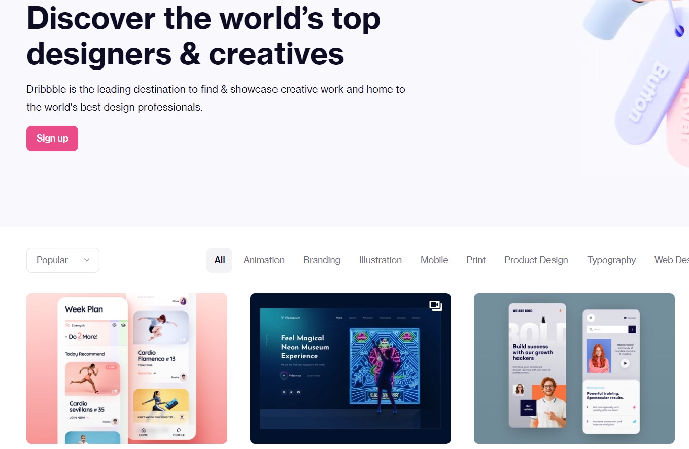Show Print design shots

(x=476, y=260)
